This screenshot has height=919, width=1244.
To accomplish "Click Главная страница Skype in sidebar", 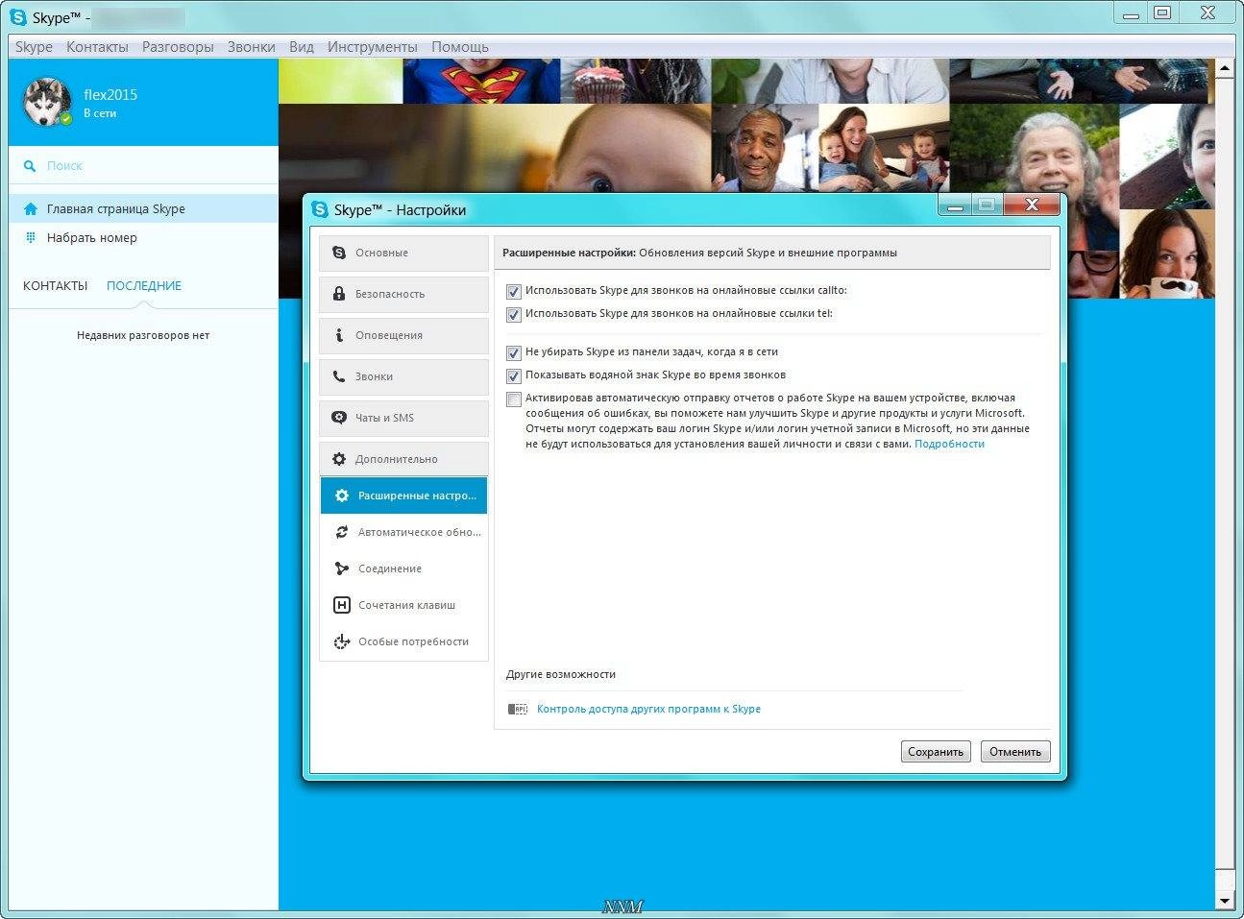I will 143,208.
